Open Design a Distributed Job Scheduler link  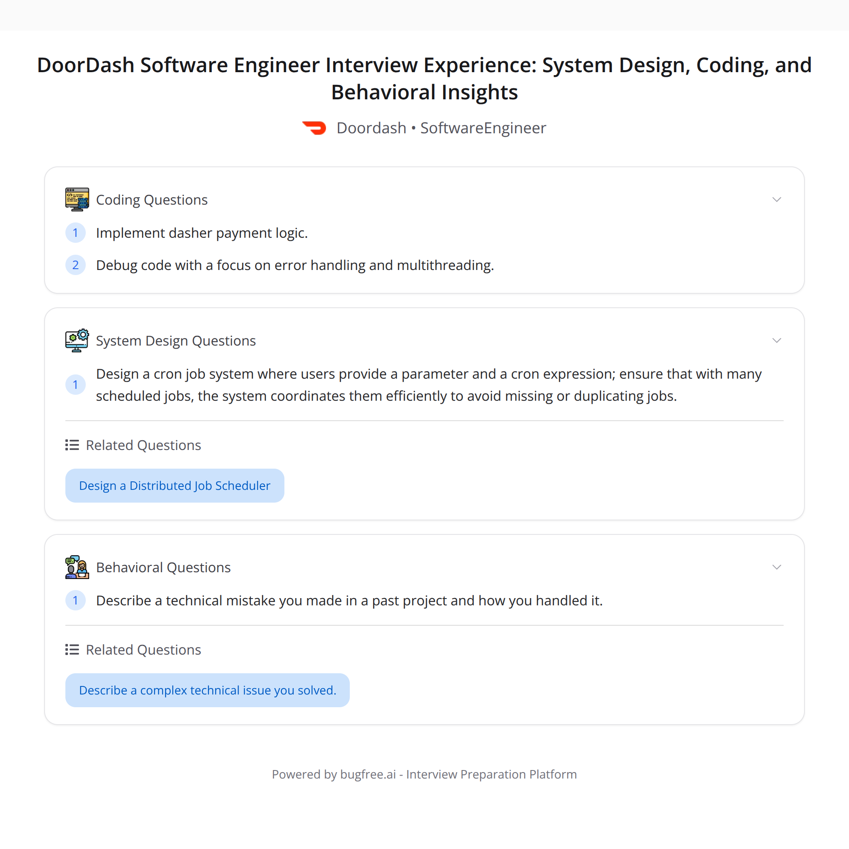(175, 486)
